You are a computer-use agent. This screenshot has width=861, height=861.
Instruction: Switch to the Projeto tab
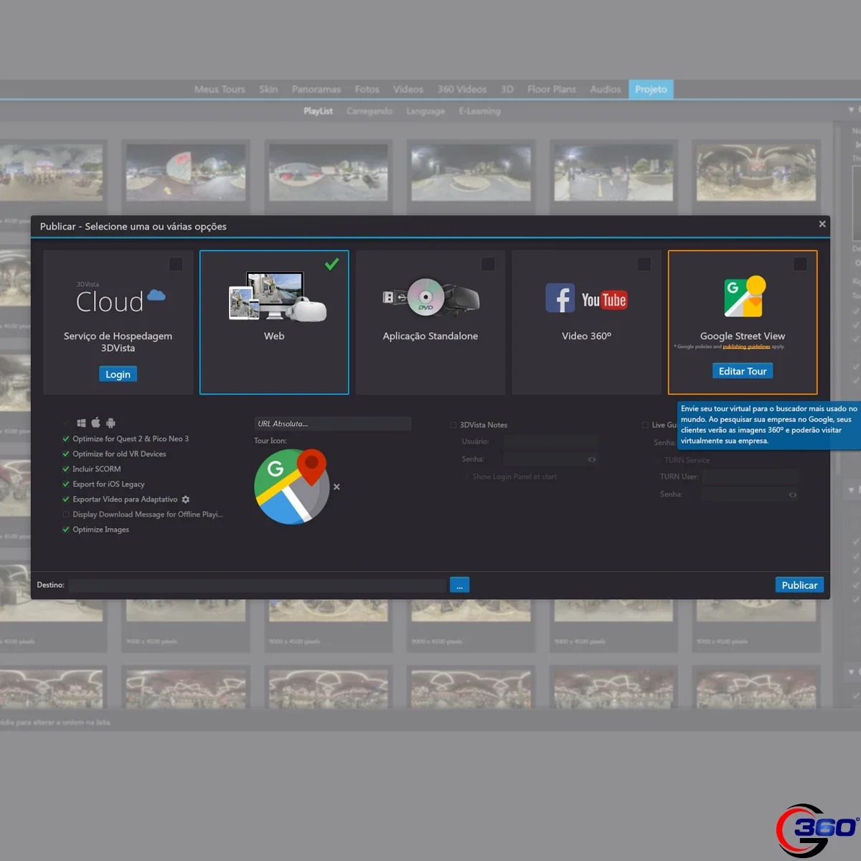[x=651, y=89]
